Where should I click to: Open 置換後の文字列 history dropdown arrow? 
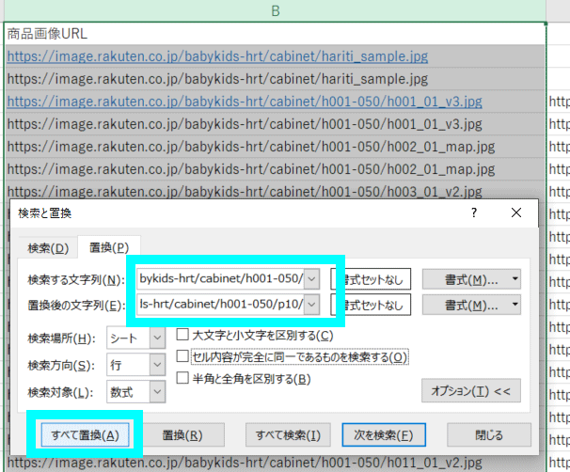(311, 304)
